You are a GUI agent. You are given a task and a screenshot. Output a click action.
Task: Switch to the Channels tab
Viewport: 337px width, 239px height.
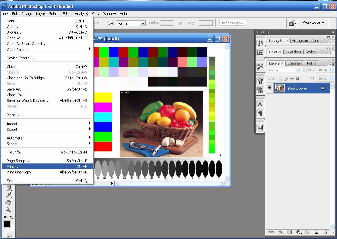(x=295, y=63)
